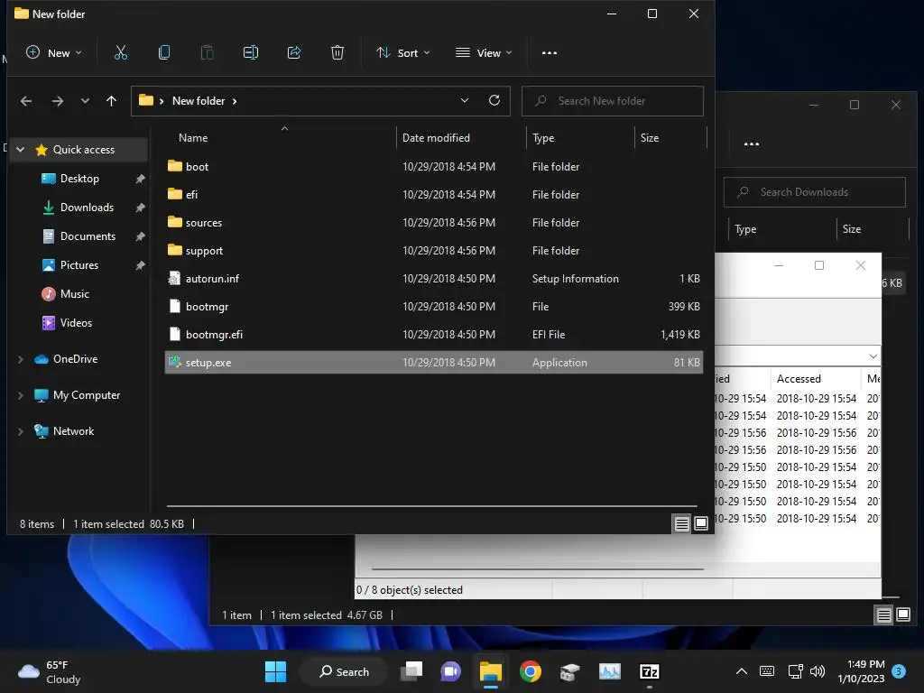Open File Explorer from the taskbar
The height and width of the screenshot is (693, 924).
point(490,671)
